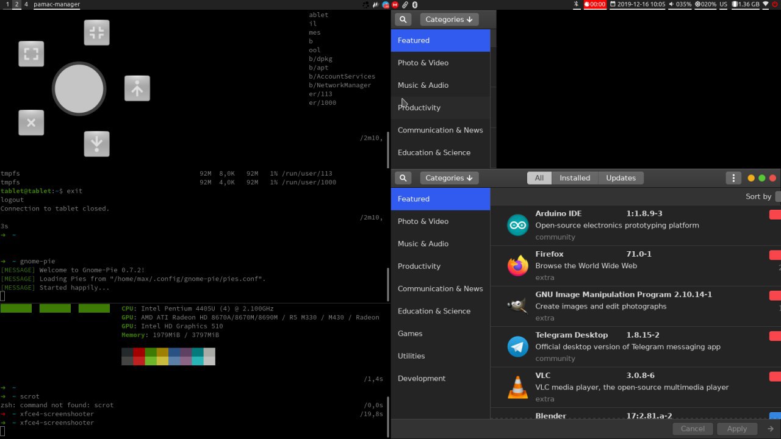Click the paperclip tray icon
This screenshot has width=781, height=439.
405,4
